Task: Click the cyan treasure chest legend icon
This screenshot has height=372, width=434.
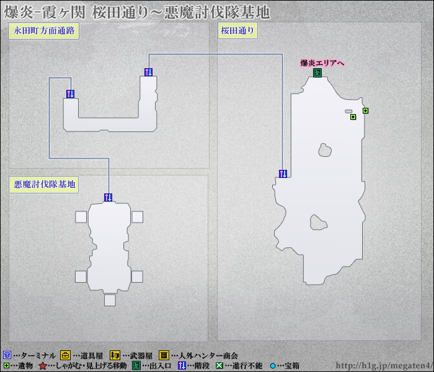Action: tap(272, 366)
